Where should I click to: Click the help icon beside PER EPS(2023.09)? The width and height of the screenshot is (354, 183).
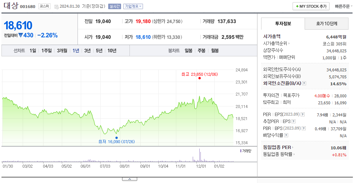pyautogui.click(x=302, y=115)
